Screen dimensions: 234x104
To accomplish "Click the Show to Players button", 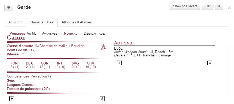I will [x=185, y=6].
